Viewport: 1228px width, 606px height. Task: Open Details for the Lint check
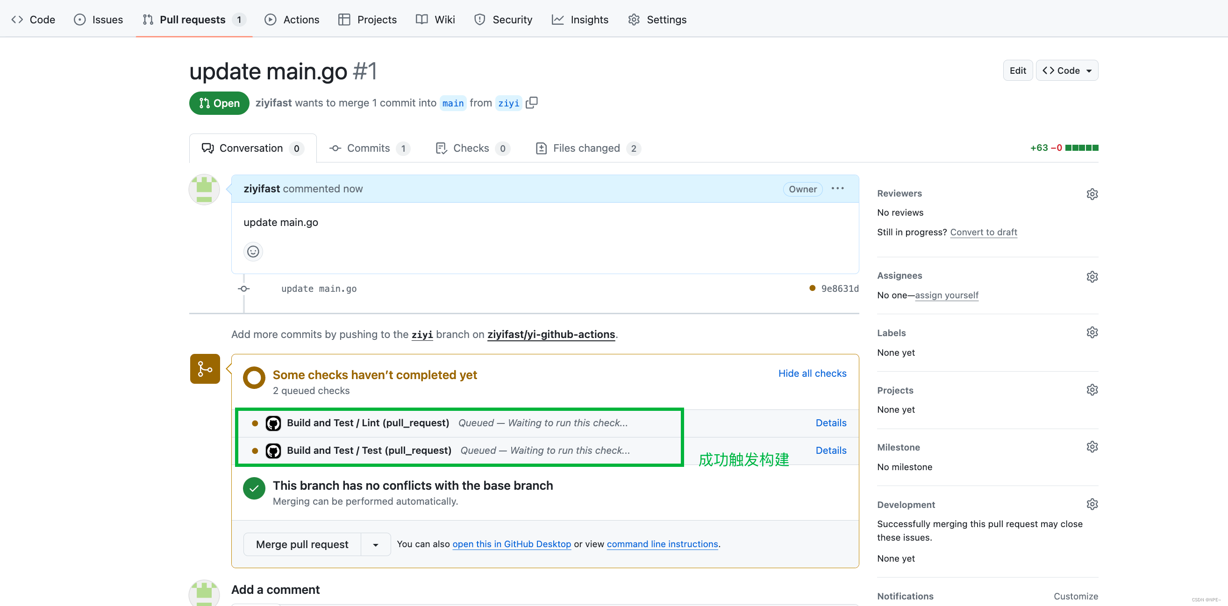[x=830, y=423]
